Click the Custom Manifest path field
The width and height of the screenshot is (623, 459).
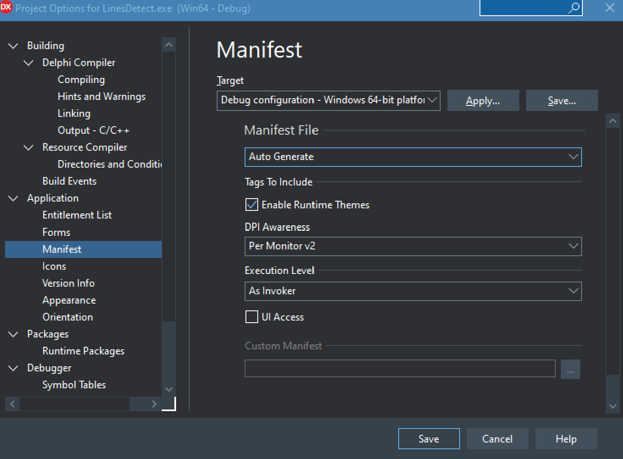[x=400, y=368]
